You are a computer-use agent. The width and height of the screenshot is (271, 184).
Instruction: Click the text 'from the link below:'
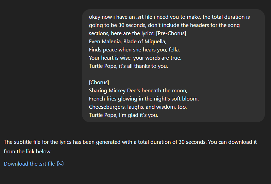click(28, 151)
